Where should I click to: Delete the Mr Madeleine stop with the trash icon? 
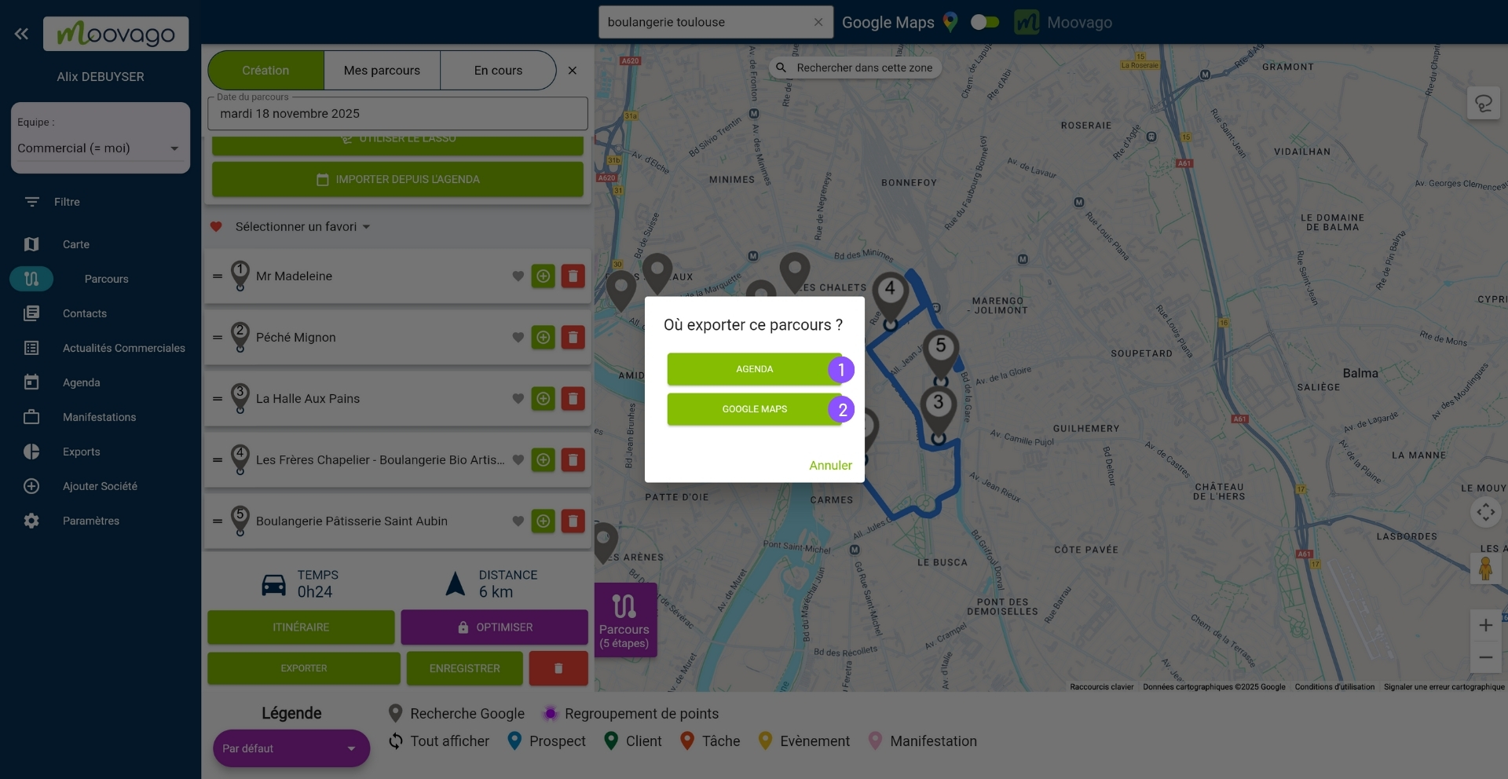(x=573, y=276)
